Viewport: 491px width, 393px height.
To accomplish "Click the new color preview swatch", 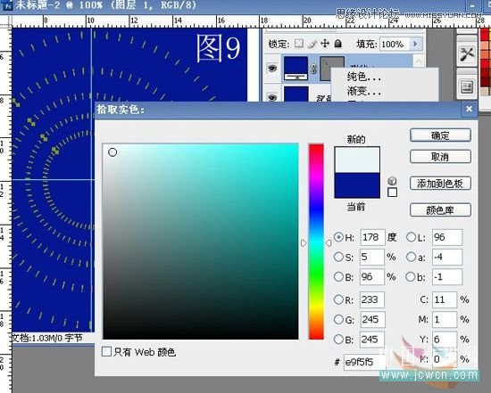I will click(x=357, y=160).
